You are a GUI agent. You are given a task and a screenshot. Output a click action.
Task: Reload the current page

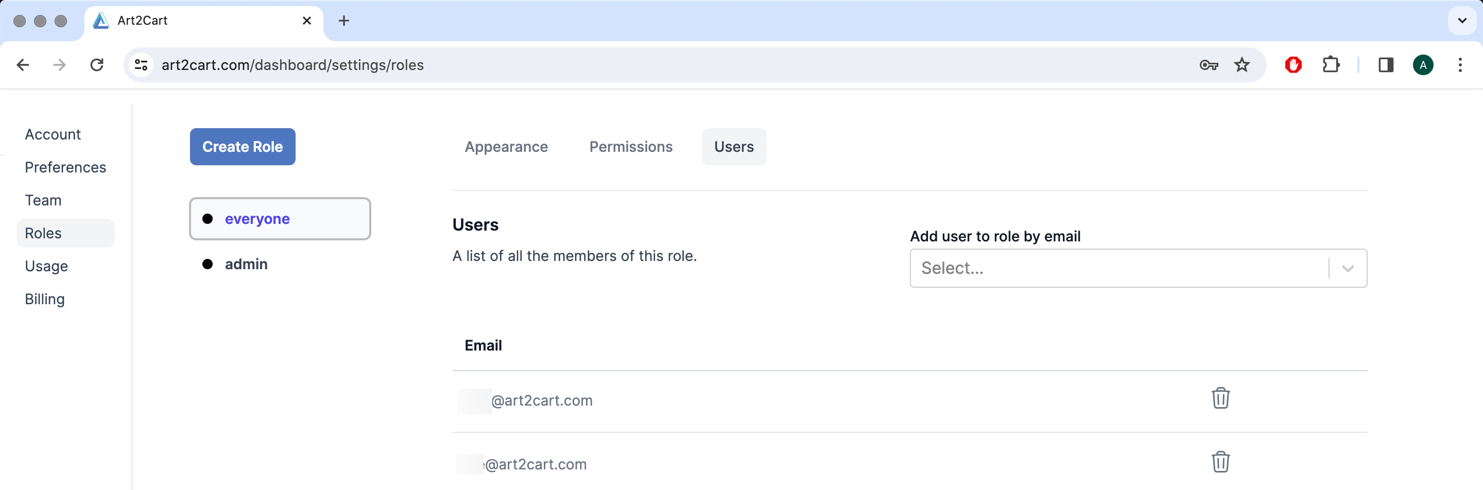click(97, 65)
